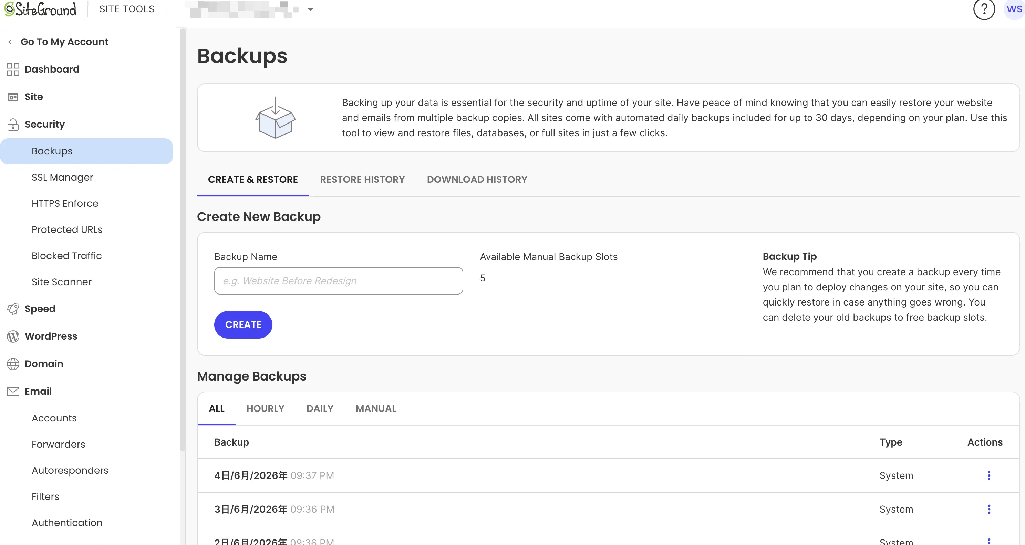Click the 3日/6月/2026年 09:36 PM backup row

[608, 509]
